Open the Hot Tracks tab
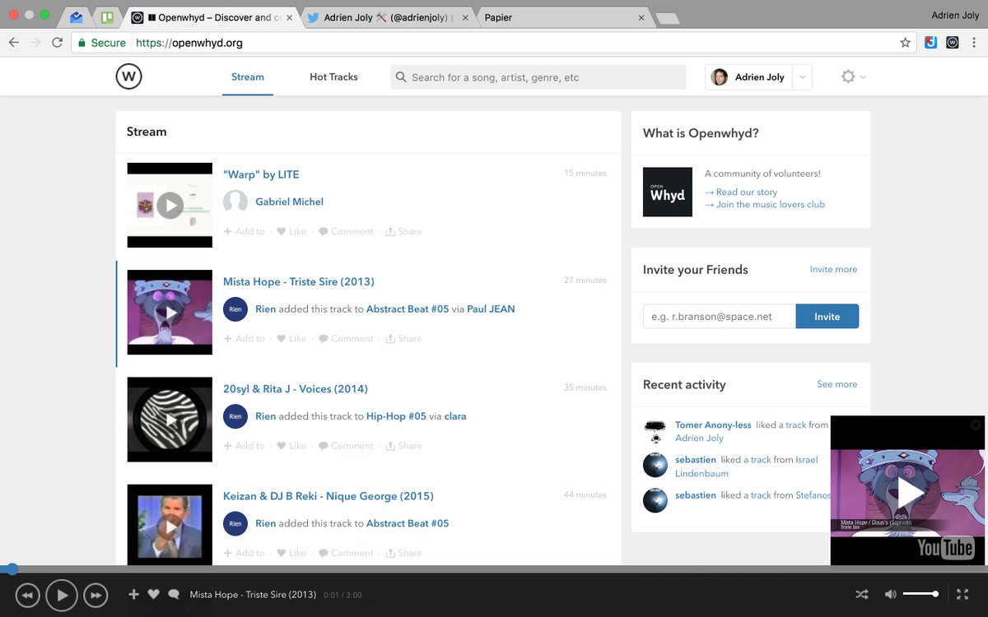 pos(333,77)
